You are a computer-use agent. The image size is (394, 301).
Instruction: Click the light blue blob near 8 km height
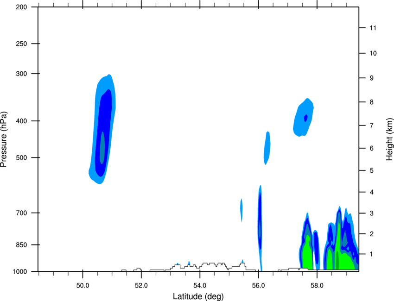[303, 117]
